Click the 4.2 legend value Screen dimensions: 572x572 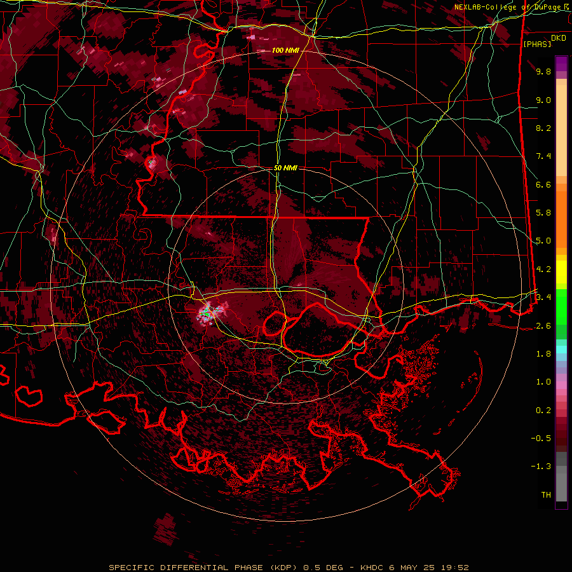pyautogui.click(x=543, y=269)
